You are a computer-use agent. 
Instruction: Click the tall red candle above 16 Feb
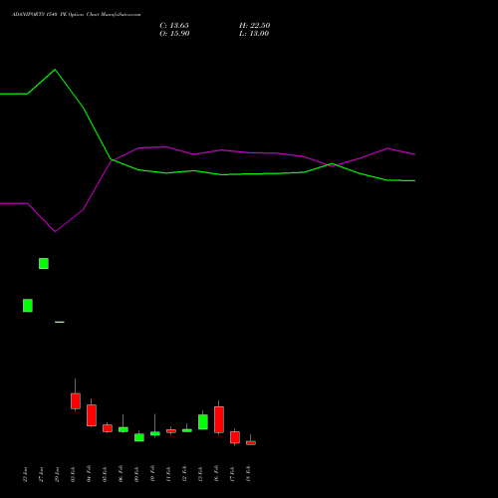pyautogui.click(x=219, y=419)
